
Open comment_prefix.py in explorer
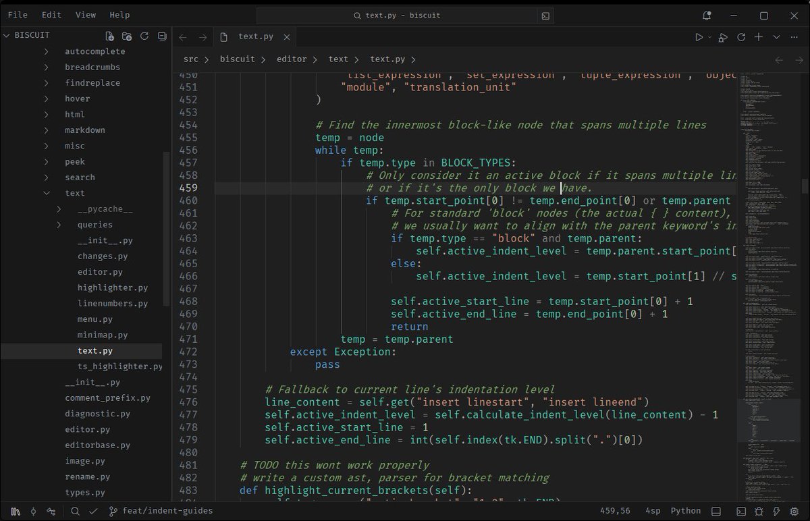[107, 398]
